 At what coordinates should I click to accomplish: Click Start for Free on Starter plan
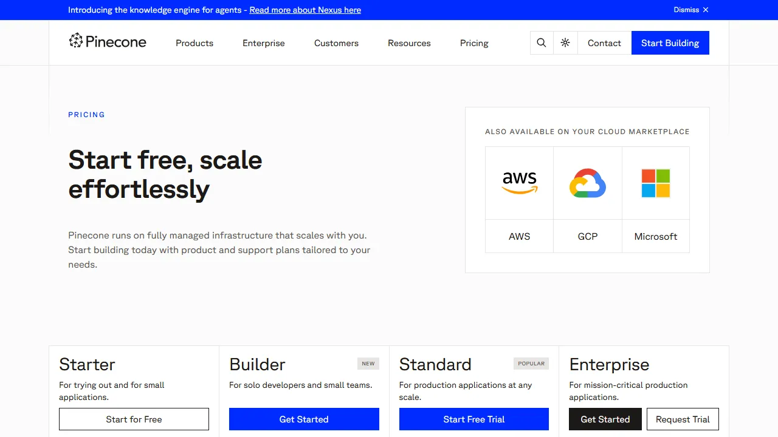134,419
